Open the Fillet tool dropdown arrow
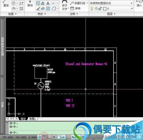The width and height of the screenshot is (143, 140). pyautogui.click(x=57, y=9)
